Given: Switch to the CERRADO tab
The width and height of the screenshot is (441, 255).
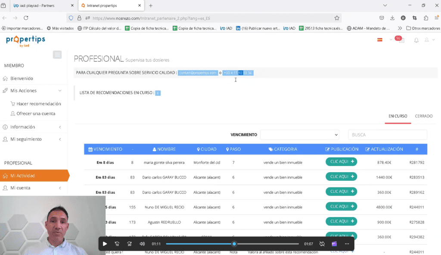Looking at the screenshot, I should [x=423, y=116].
